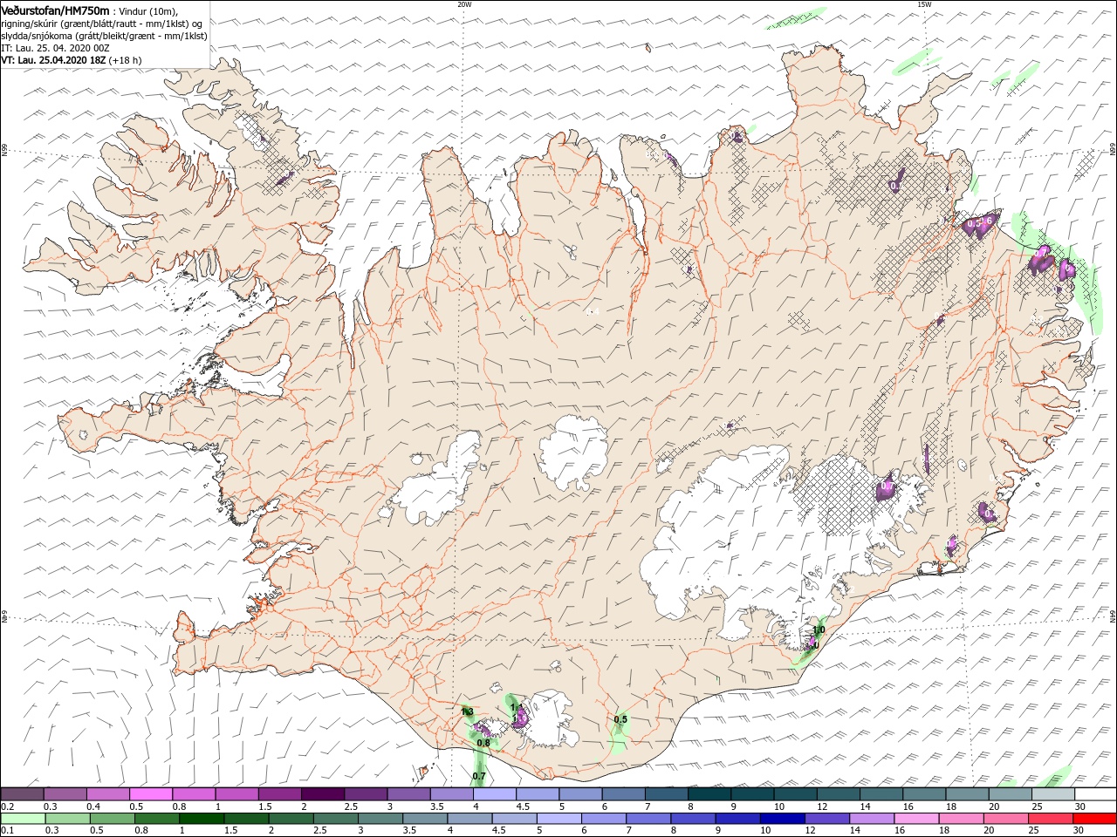Screen dimensions: 1117x837
Task: Pick the light gray 25 swatch in upper legend
Action: pyautogui.click(x=1052, y=794)
